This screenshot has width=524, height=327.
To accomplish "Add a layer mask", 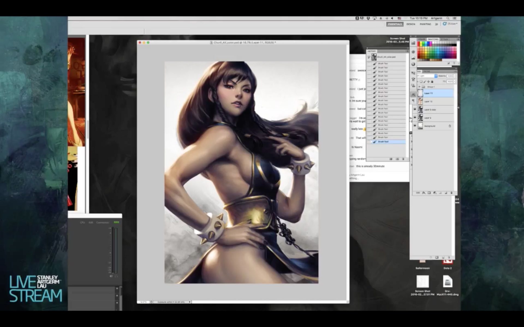I will (x=429, y=193).
